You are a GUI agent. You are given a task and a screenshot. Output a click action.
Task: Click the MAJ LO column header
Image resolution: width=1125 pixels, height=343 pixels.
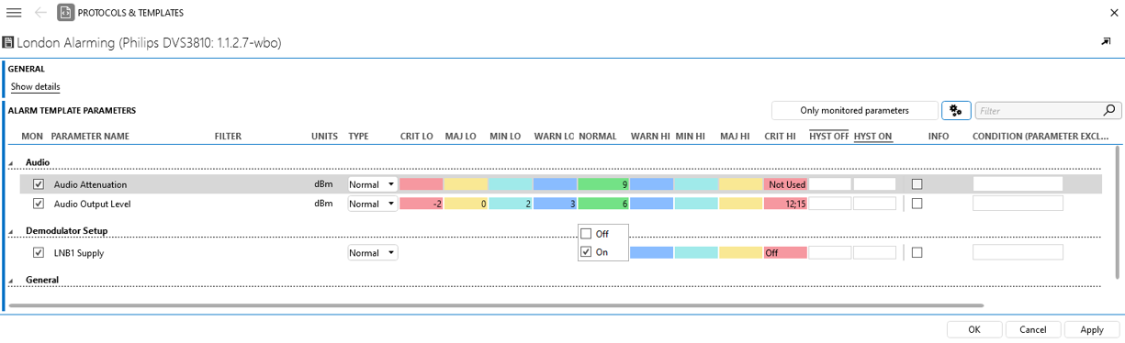pyautogui.click(x=461, y=137)
